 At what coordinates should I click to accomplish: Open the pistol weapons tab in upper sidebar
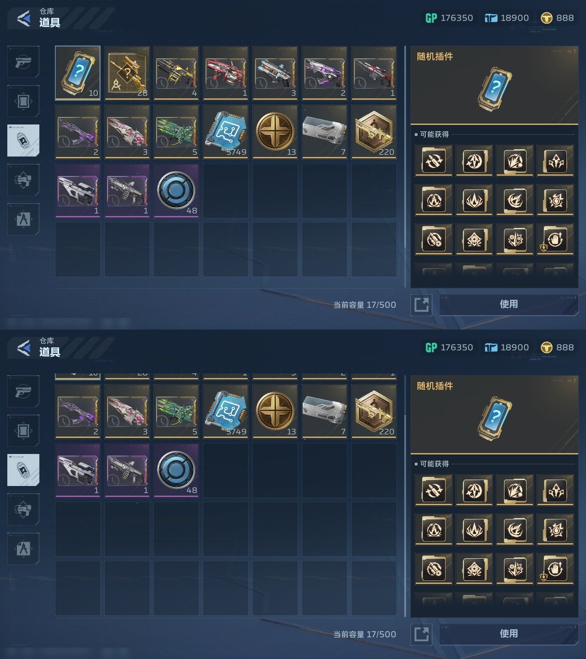tap(23, 62)
